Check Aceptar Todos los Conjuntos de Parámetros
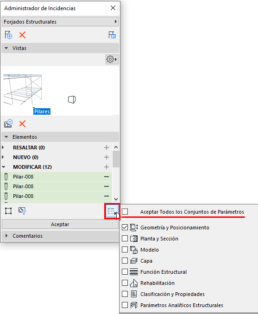 tap(125, 211)
